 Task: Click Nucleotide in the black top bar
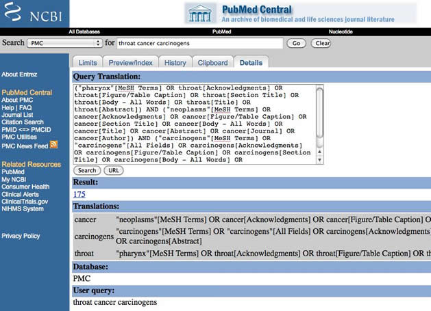tap(341, 31)
